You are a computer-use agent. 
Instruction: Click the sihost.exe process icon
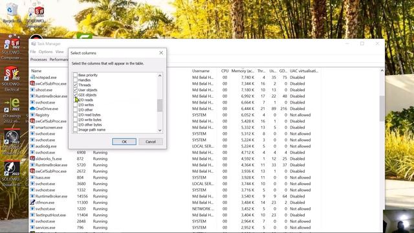(x=32, y=90)
